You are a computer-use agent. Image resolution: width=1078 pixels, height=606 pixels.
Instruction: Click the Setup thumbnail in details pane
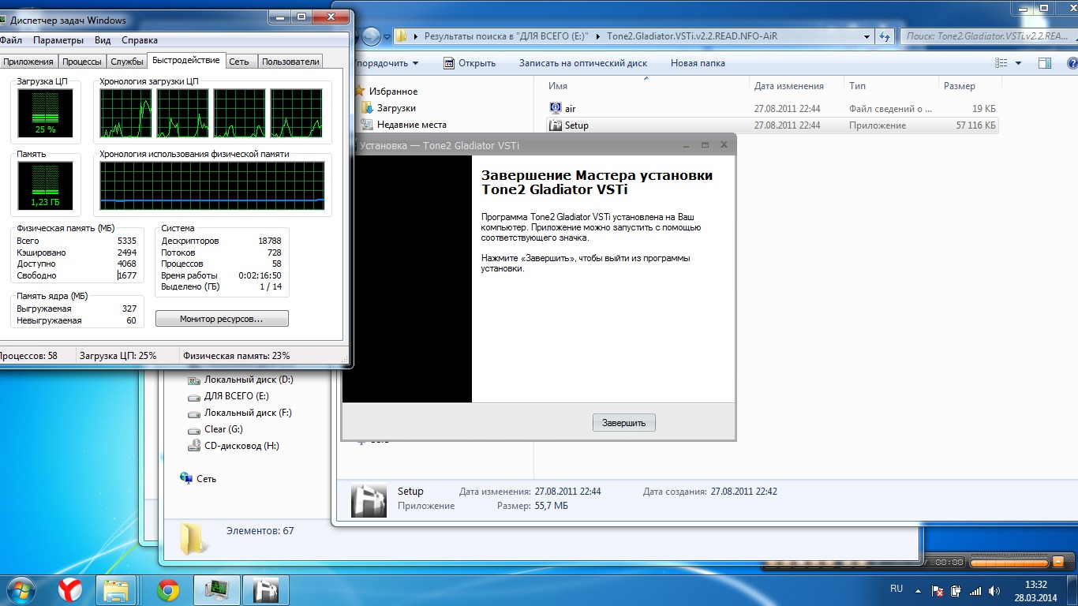click(x=369, y=500)
